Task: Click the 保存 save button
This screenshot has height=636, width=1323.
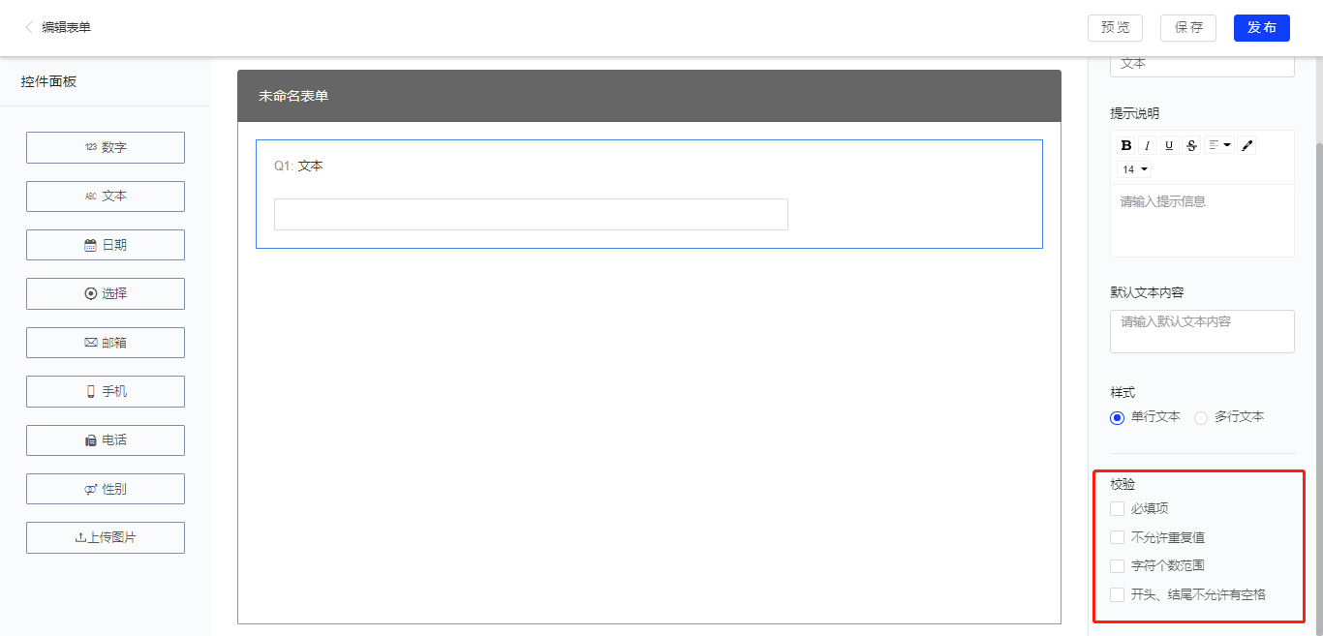Action: (x=1188, y=27)
